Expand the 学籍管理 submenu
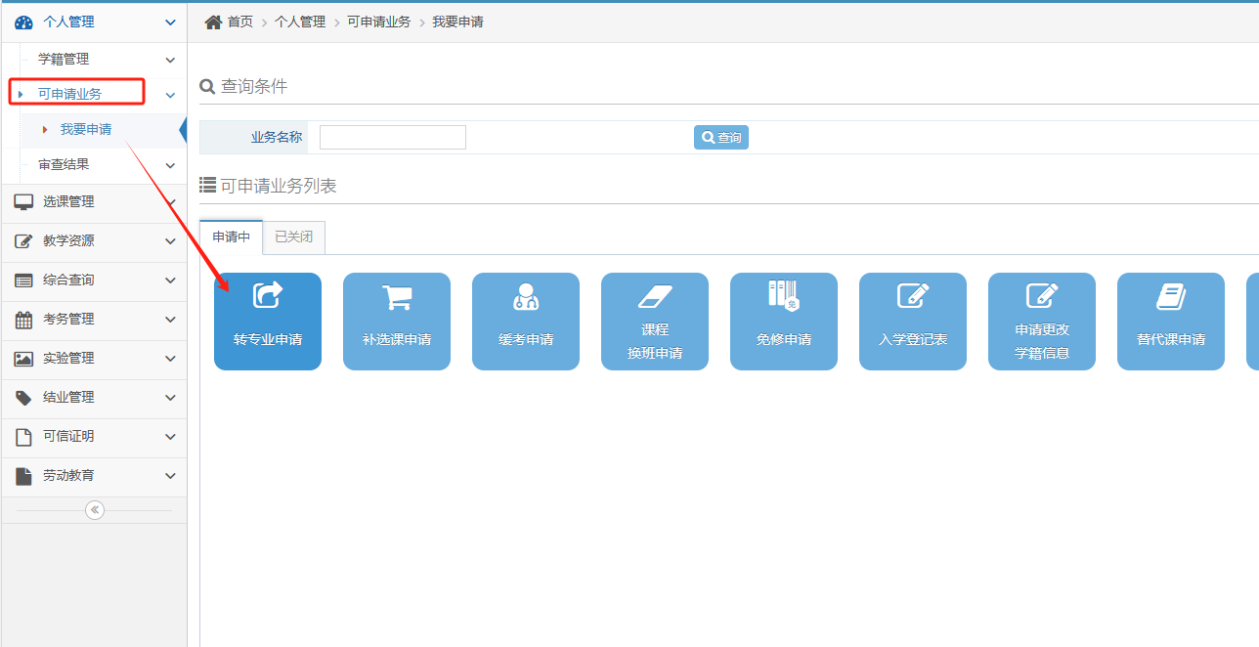Image resolution: width=1259 pixels, height=647 pixels. [x=98, y=60]
